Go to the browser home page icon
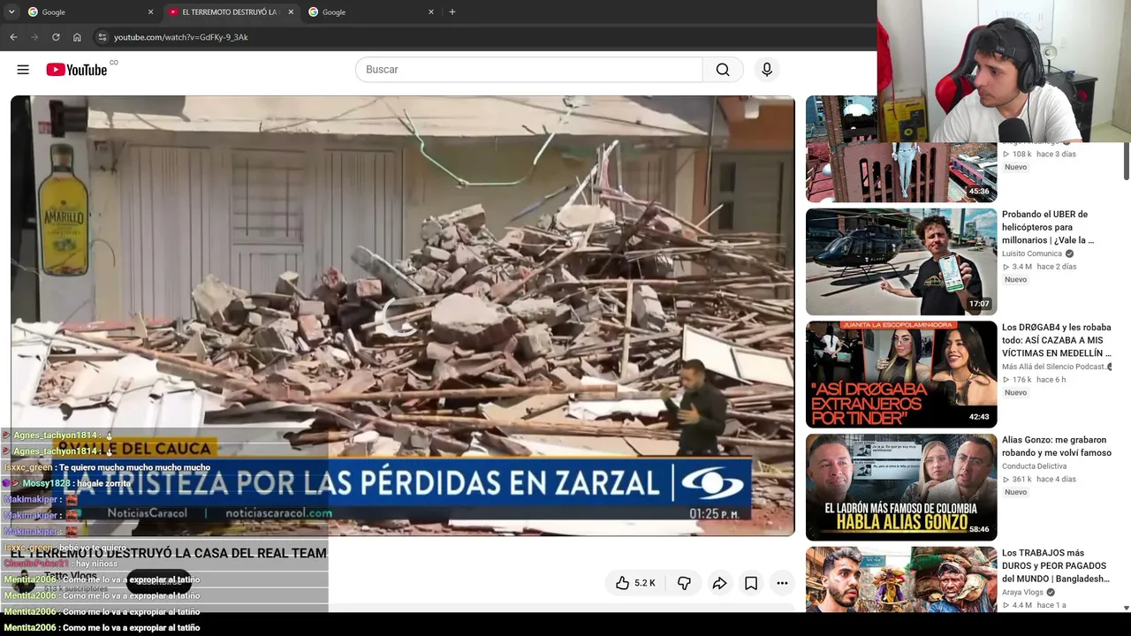 77,37
